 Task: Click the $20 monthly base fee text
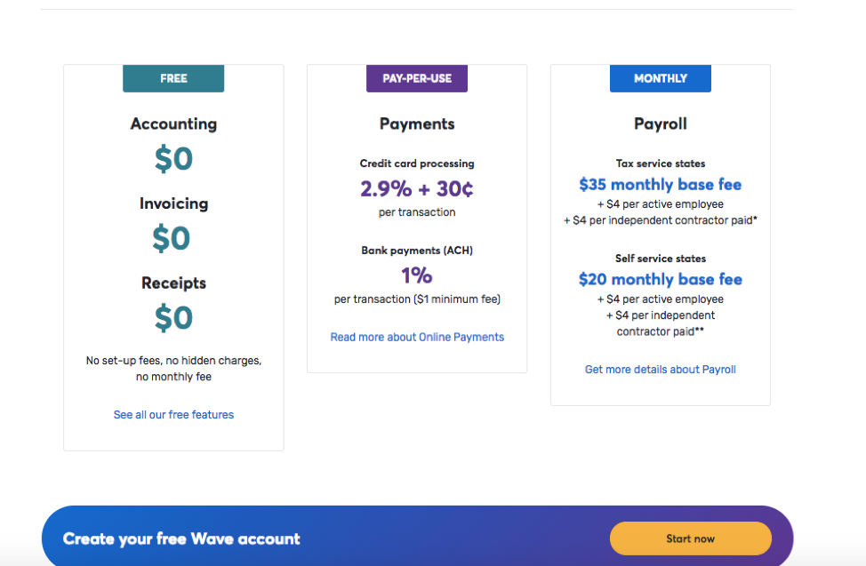coord(660,279)
